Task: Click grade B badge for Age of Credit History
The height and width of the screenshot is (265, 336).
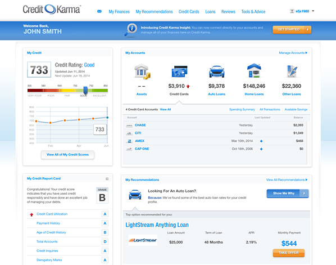Action: tap(105, 232)
